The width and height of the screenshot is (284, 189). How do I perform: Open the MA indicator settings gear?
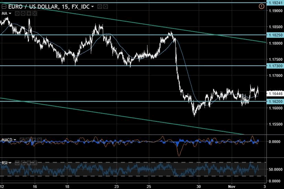(x=23, y=14)
